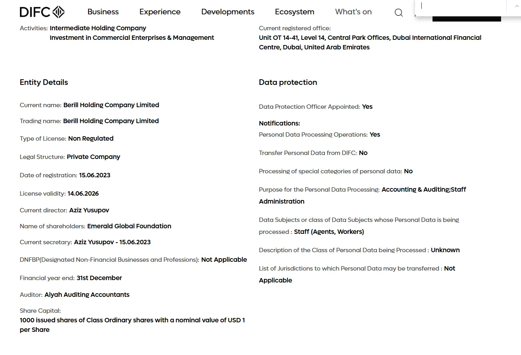Screen dimensions: 521x355
Task: Click the black button below the find bar
Action: click(466, 18)
